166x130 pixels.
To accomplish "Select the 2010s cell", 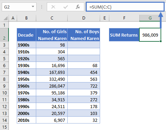I will coord(26,120).
